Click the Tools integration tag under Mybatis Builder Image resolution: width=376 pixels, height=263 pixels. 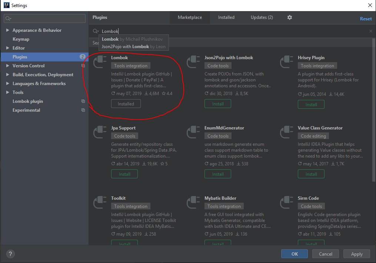tap(224, 206)
